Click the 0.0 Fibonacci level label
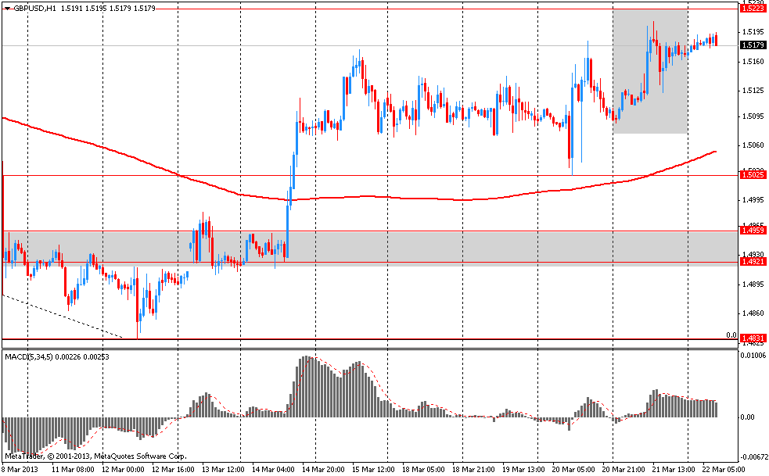The image size is (769, 476). click(731, 335)
